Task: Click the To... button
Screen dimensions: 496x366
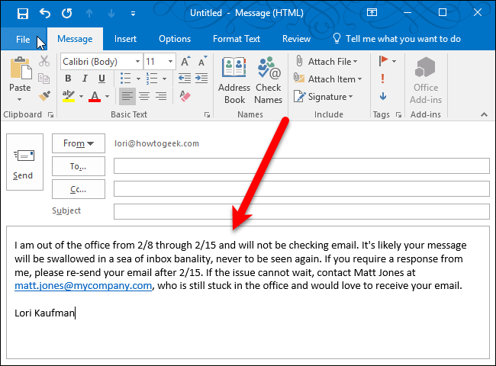Action: [x=79, y=166]
